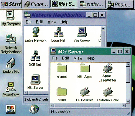This screenshot has width=135, height=116.
Task: Open Edit menu in Mkt Server window
Action: pos(66,58)
